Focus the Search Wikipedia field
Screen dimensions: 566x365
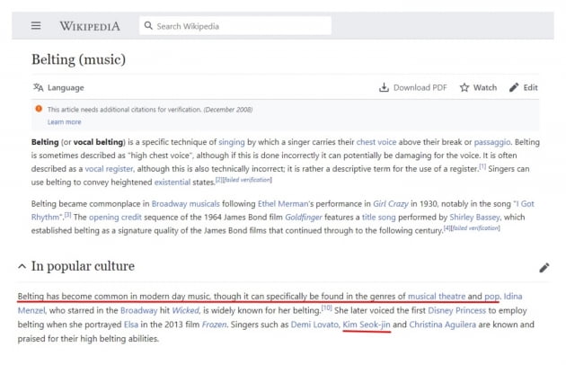[235, 26]
